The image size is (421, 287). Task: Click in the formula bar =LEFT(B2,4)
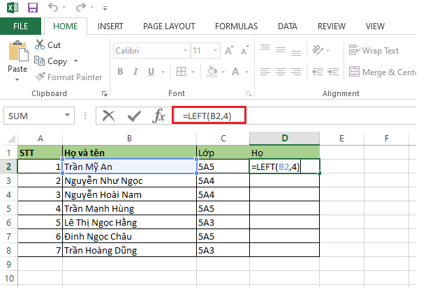209,116
